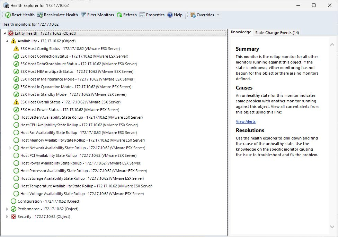This screenshot has height=237, width=338.
Task: Click empty circle icon of Host Battery Availability
Action: point(16,117)
